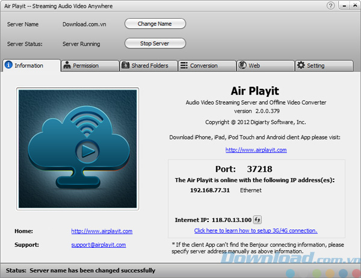Stop the server with Stop Server button

(x=155, y=43)
